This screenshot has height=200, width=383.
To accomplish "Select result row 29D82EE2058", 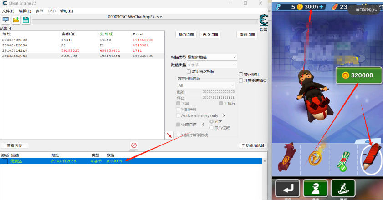I will click(82, 56).
